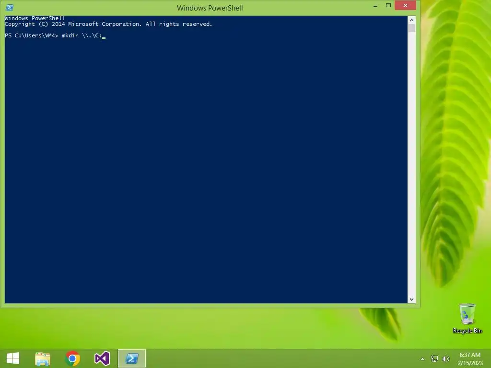Open the Windows Start button
Viewport: 491px width, 368px height.
coord(13,358)
